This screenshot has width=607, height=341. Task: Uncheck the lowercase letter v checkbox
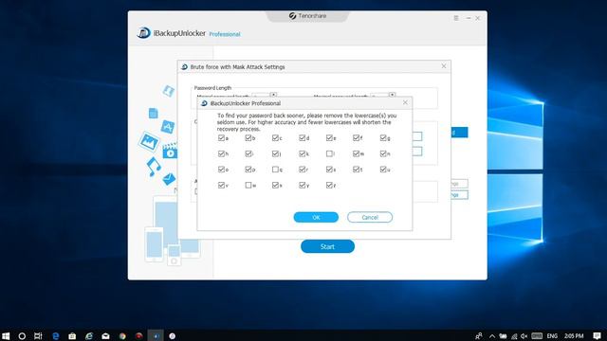pyautogui.click(x=221, y=186)
